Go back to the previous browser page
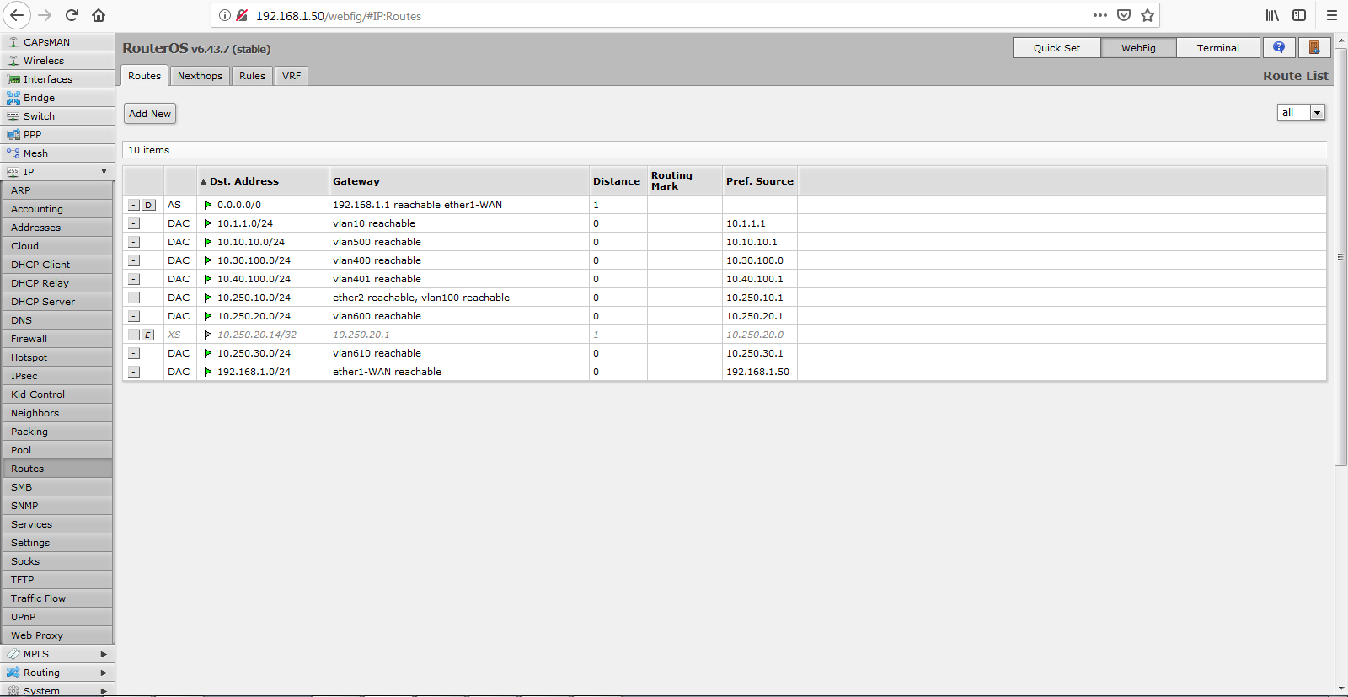This screenshot has width=1348, height=697. pos(17,15)
